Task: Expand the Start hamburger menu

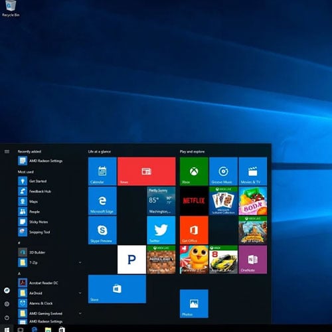Action: (x=7, y=151)
